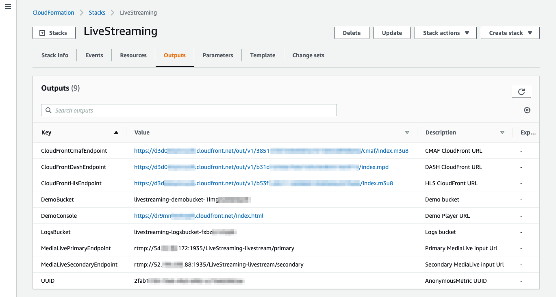Image resolution: width=556 pixels, height=297 pixels.
Task: Click the UUID value starting 2fab1
Action: pyautogui.click(x=189, y=281)
